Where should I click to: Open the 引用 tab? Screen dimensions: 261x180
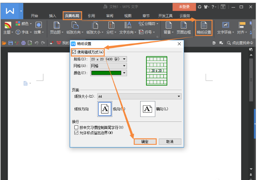tap(91, 16)
